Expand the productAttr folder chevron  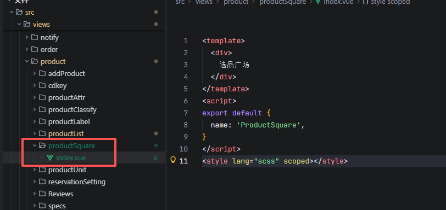pos(35,97)
